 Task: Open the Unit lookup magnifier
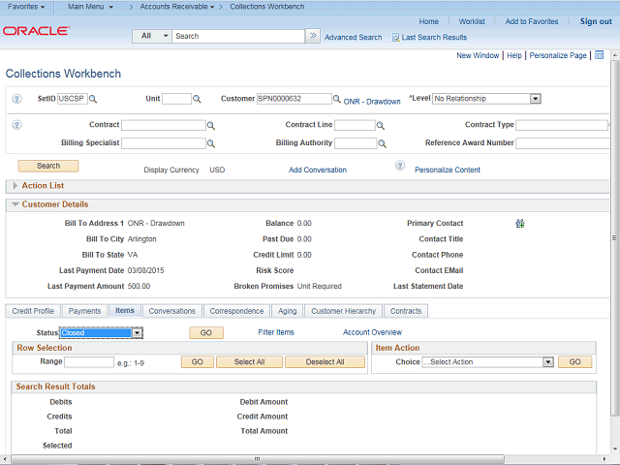tap(197, 99)
